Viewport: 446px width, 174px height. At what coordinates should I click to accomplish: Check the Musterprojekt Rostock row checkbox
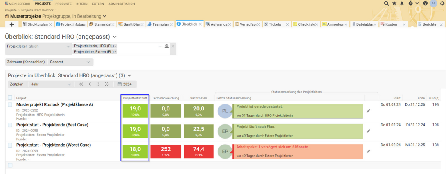(10, 105)
